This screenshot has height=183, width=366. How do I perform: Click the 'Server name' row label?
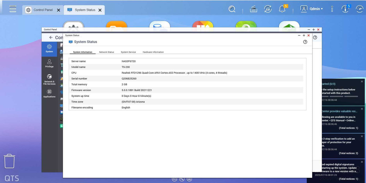78,61
